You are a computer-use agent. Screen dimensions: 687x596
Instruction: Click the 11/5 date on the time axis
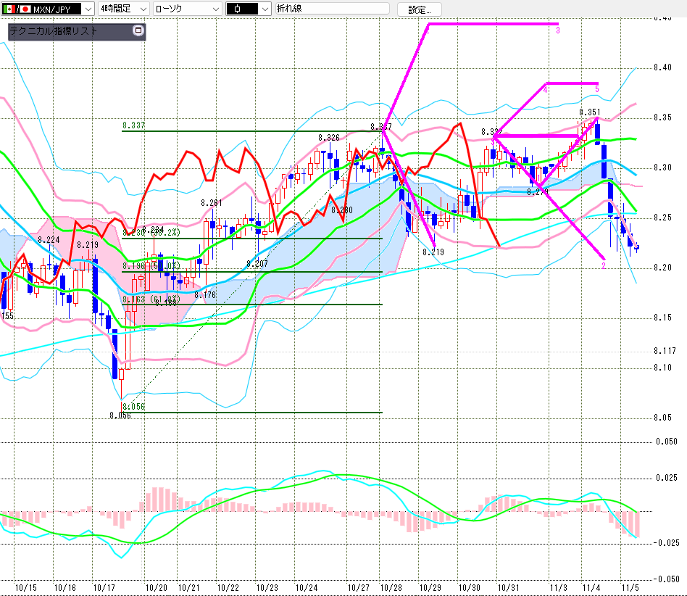point(630,587)
